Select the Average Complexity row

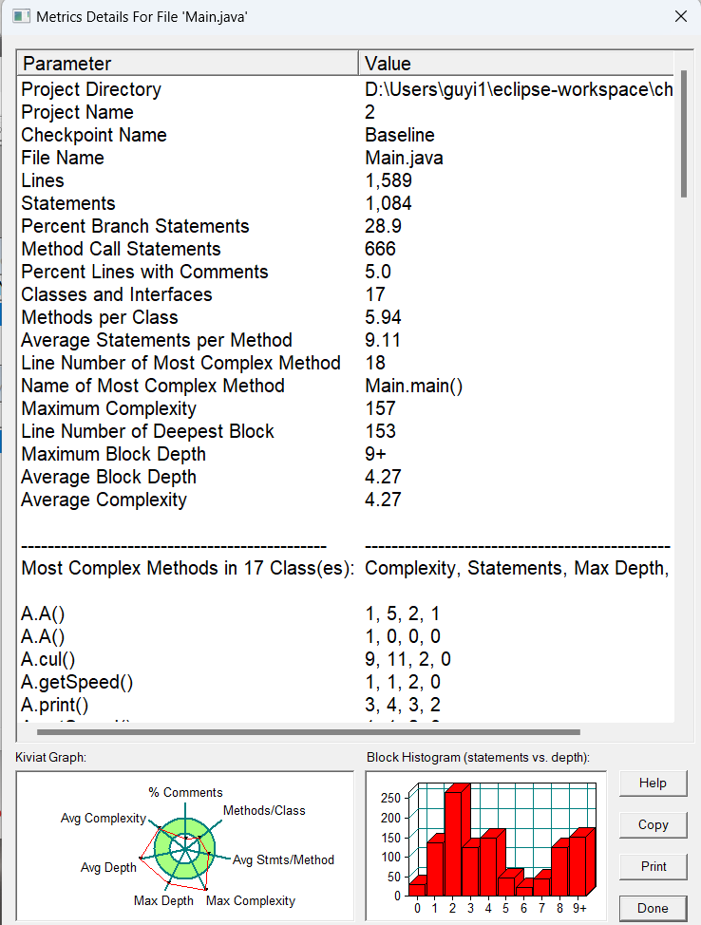coord(345,500)
